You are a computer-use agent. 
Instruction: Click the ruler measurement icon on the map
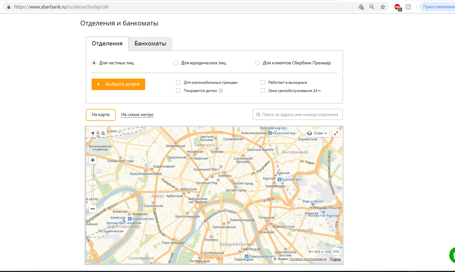coord(336,251)
